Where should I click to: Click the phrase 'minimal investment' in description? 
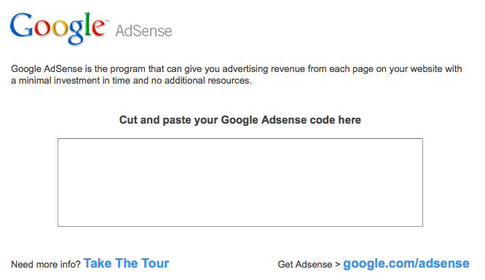60,81
